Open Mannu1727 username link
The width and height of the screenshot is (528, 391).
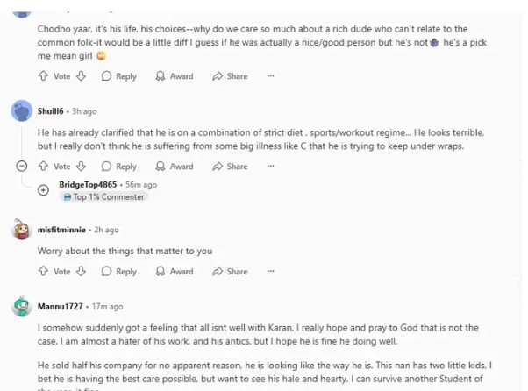[x=61, y=307]
